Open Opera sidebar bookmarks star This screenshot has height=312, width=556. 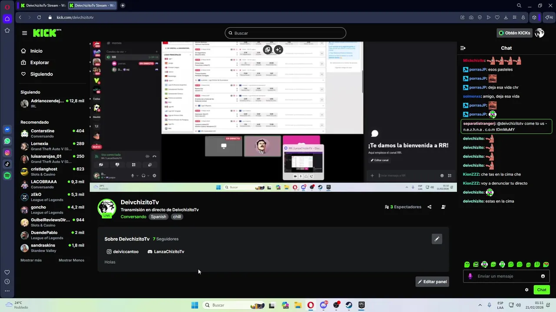click(7, 30)
